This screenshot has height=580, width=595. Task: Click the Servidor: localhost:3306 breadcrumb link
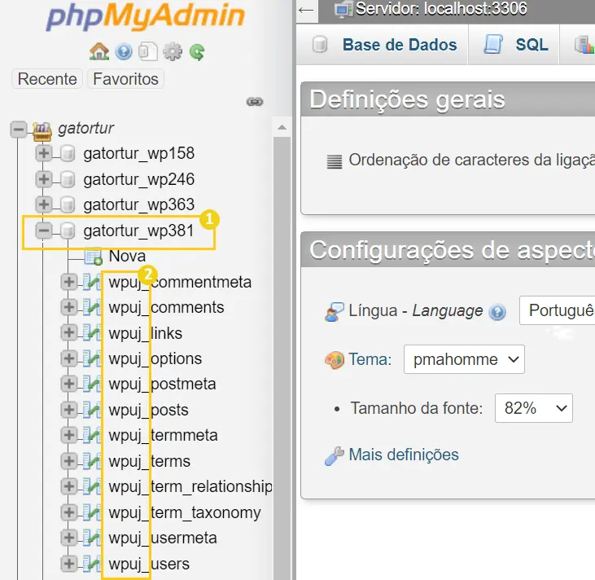tap(441, 9)
